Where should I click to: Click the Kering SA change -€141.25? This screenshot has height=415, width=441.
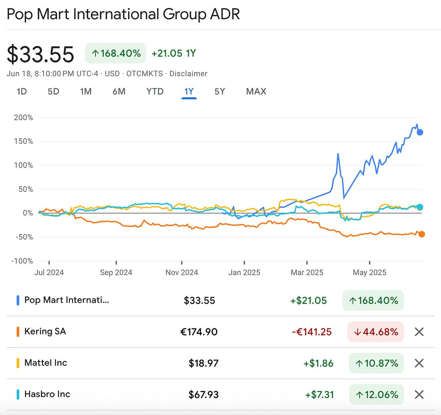[312, 332]
